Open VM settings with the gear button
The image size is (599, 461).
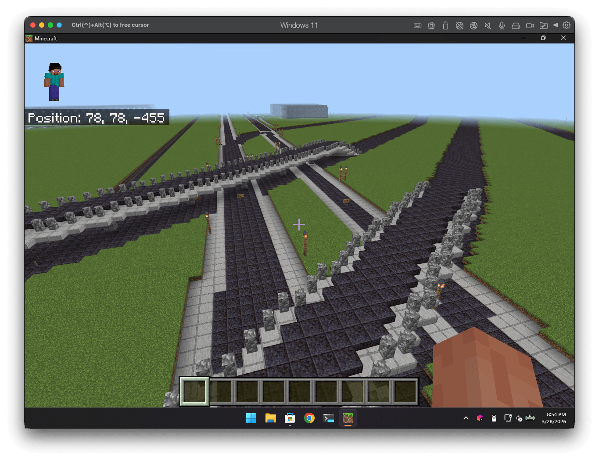point(567,25)
